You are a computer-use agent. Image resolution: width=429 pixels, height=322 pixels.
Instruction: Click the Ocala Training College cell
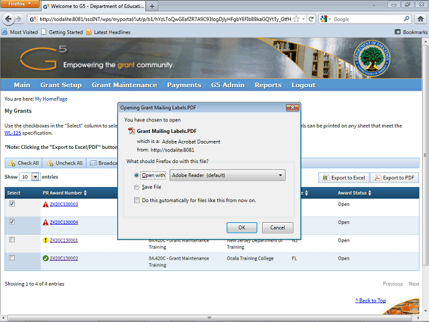coord(250,258)
